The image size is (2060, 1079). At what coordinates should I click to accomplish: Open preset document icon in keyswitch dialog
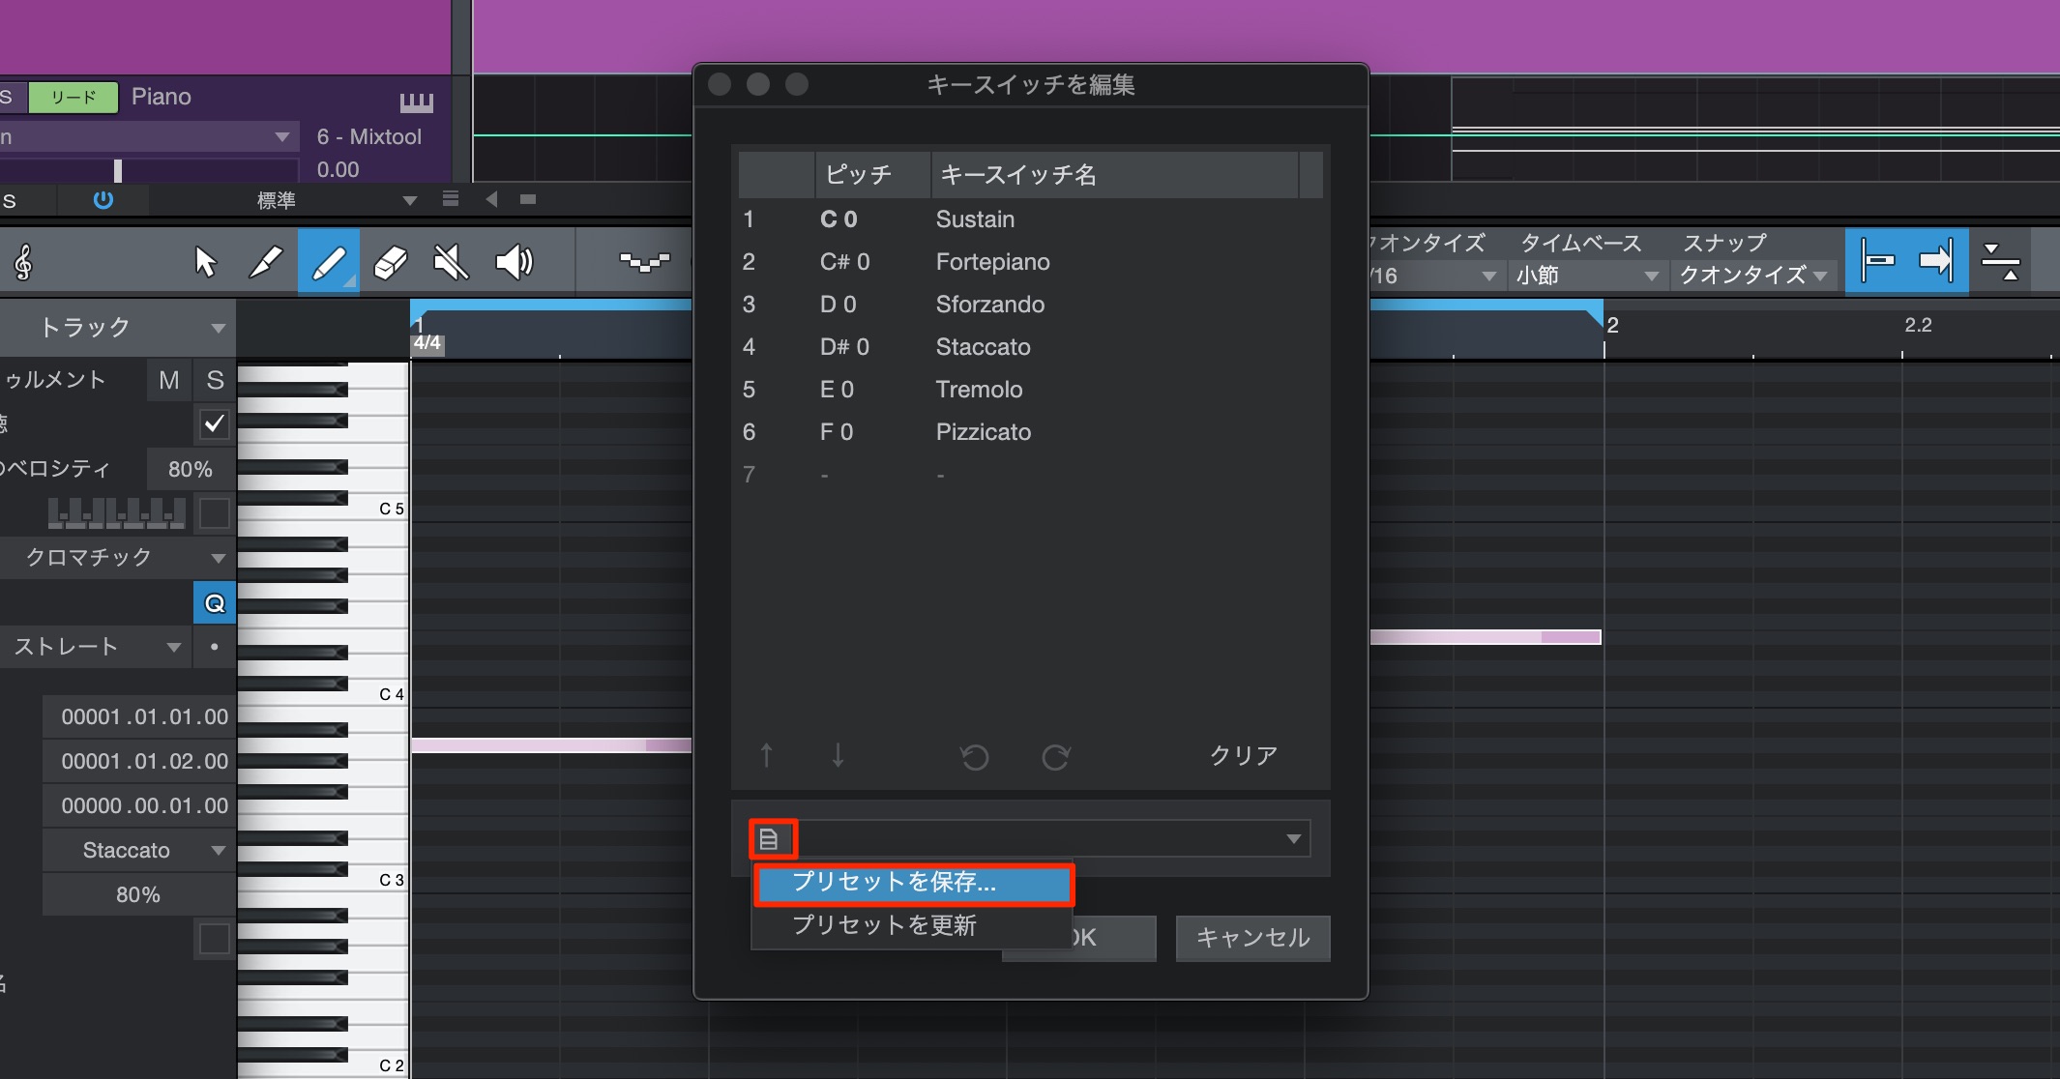769,839
